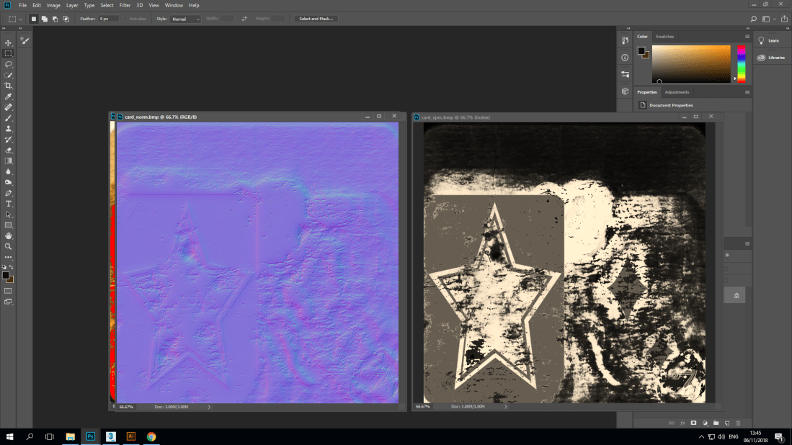Viewport: 792px width, 445px height.
Task: Enable the Anti-alias checkbox
Action: point(125,19)
